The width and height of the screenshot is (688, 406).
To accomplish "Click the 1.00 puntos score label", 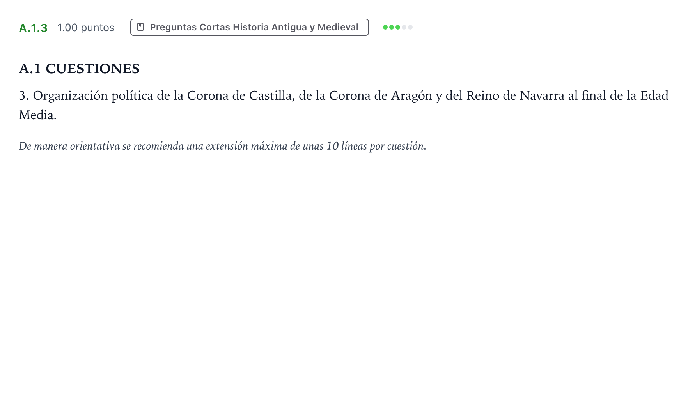I will [86, 28].
